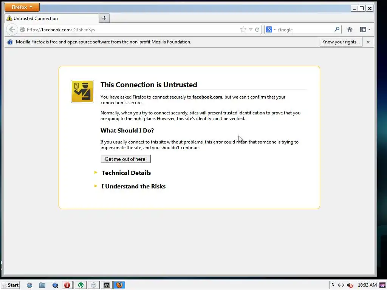Click the framed picture taskbar icon
387x290 pixels.
click(x=106, y=285)
